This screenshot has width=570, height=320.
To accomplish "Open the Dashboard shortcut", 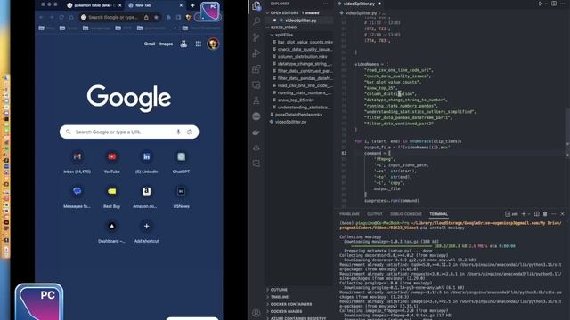I will pyautogui.click(x=112, y=231).
